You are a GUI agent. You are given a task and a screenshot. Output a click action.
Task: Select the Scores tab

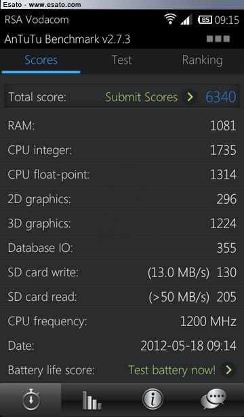41,60
